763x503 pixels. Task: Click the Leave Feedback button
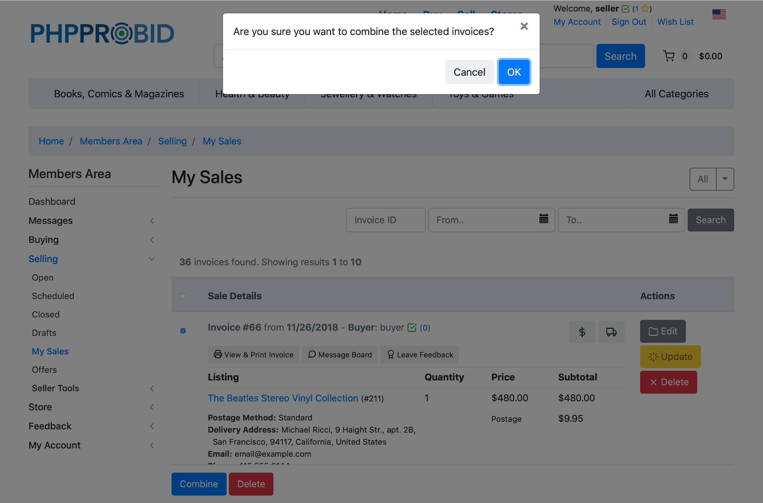pyautogui.click(x=420, y=355)
